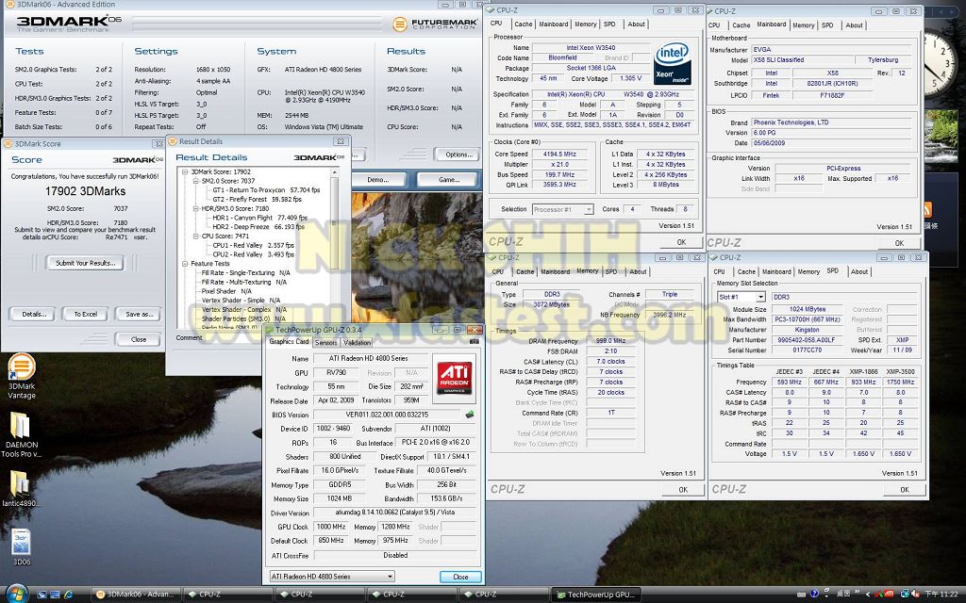
Task: Collapse the Feature Tests tree node
Action: 187,264
